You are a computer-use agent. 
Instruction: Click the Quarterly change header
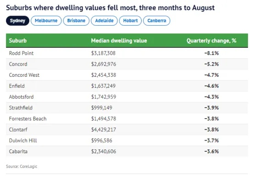[x=211, y=40]
